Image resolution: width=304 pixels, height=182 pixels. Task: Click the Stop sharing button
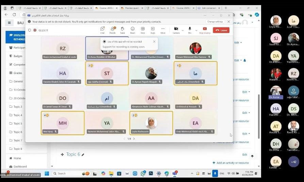(x=205, y=30)
